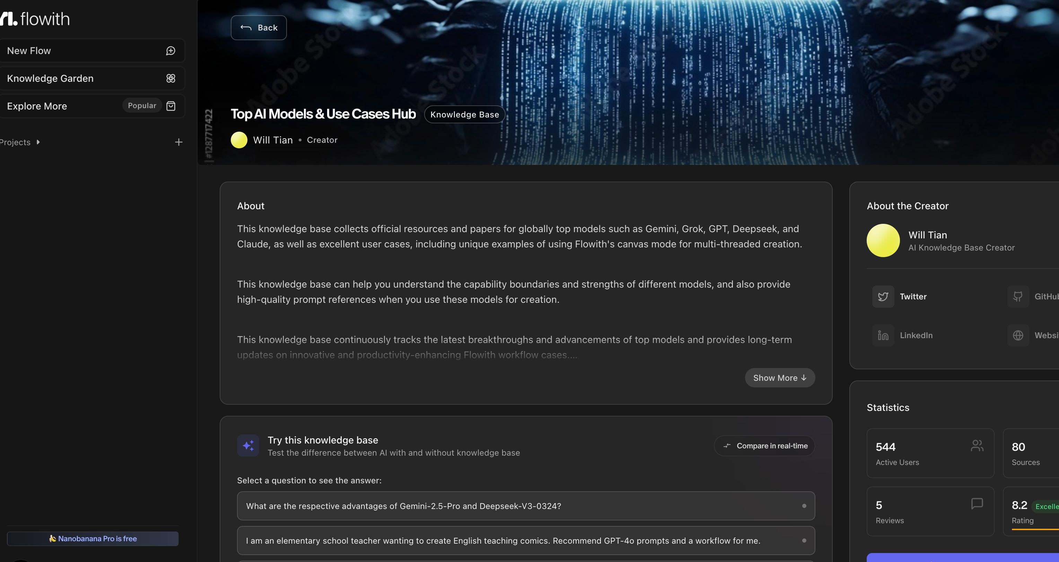
Task: Click the Active Users people icon
Action: [977, 446]
